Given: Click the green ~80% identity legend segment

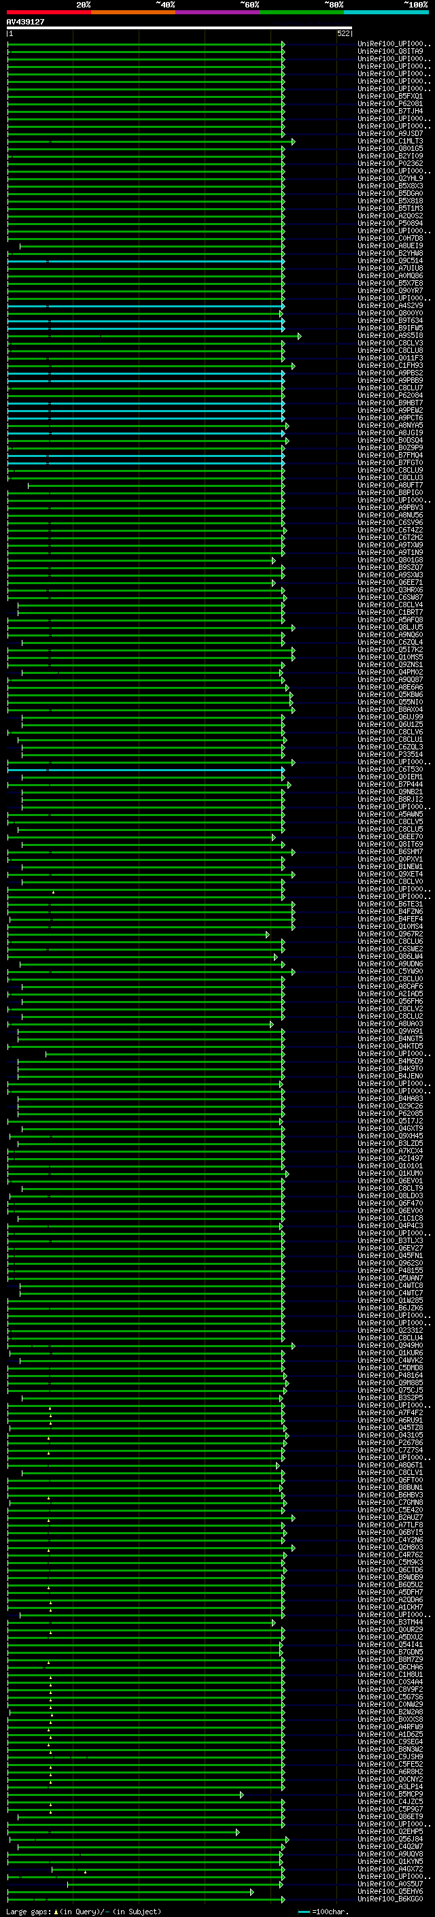Looking at the screenshot, I should point(302,12).
